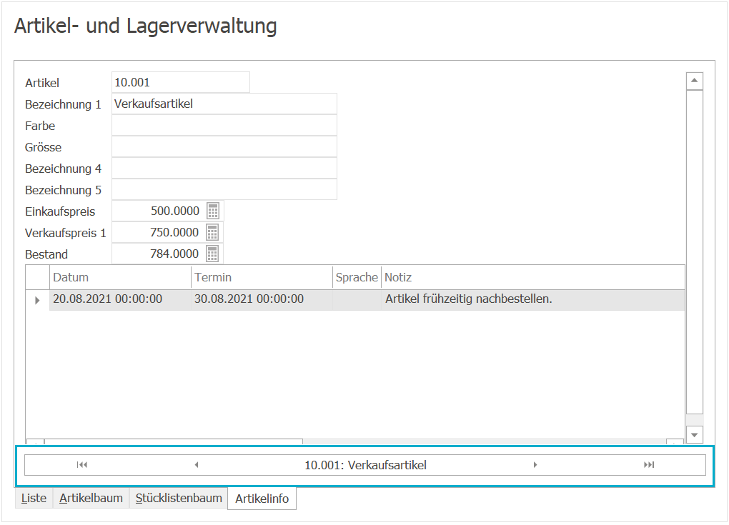The width and height of the screenshot is (729, 525).
Task: Jump to last record in navigator
Action: point(649,464)
